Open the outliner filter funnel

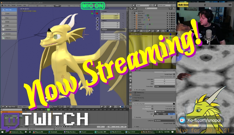coord(170,8)
